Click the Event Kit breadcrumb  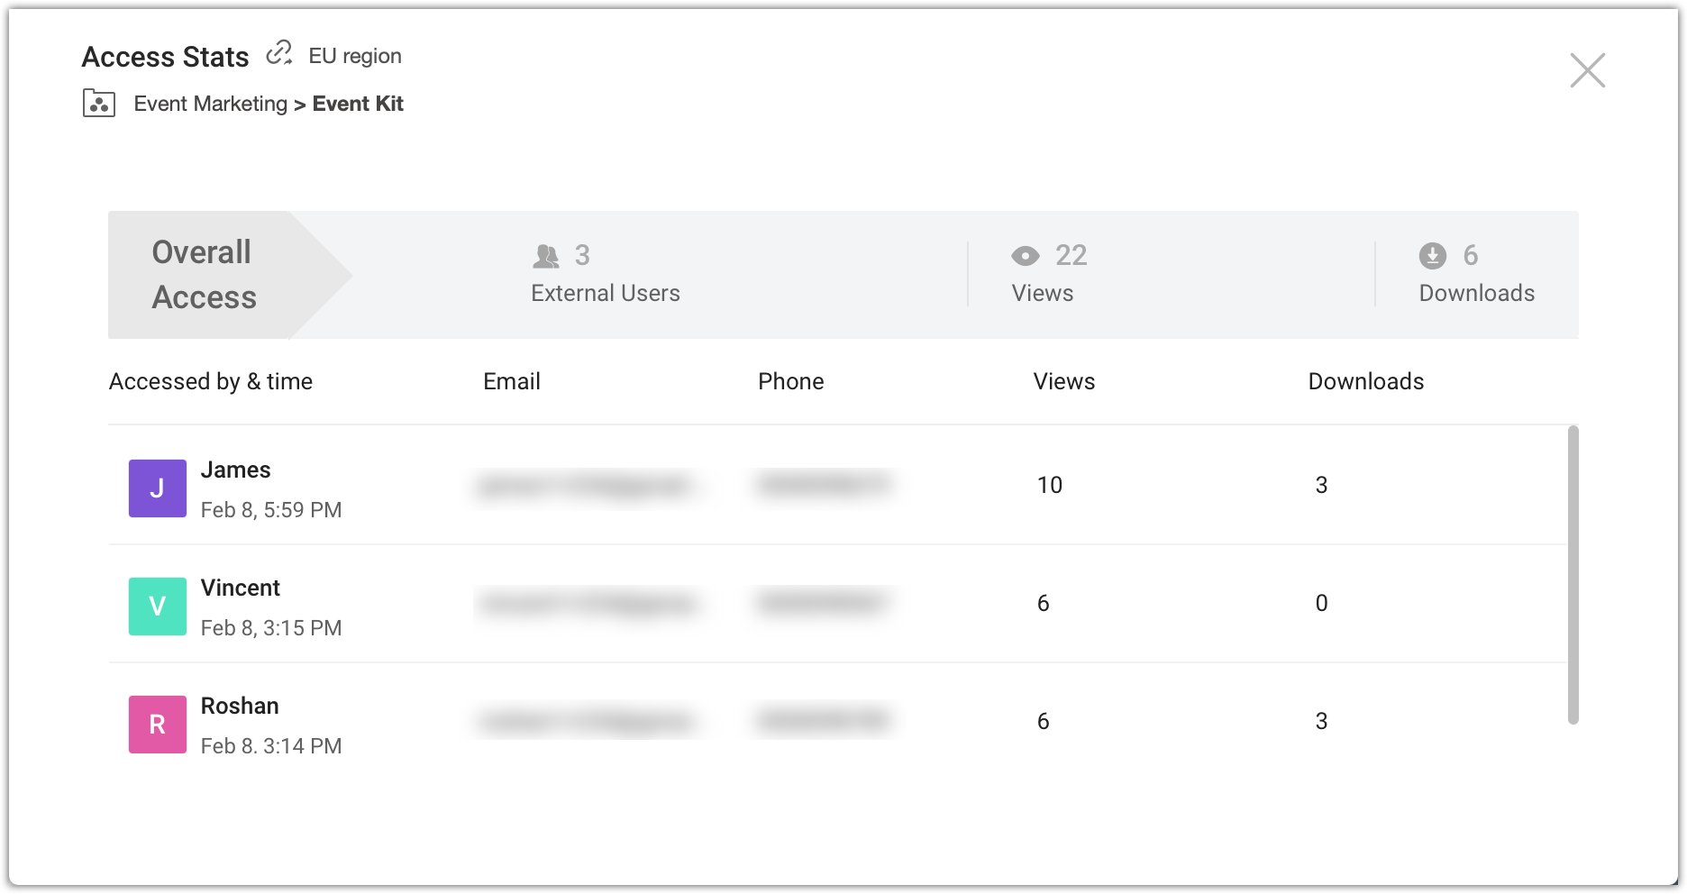click(358, 104)
